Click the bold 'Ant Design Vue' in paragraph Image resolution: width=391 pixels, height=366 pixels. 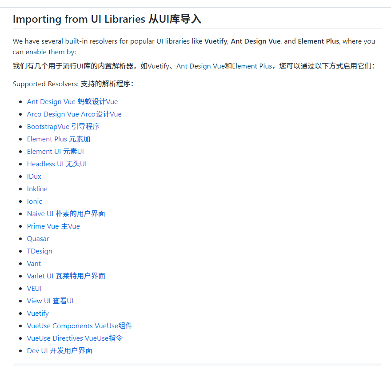[255, 41]
